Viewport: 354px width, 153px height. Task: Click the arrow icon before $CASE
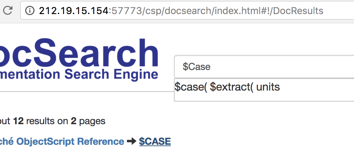pos(131,141)
